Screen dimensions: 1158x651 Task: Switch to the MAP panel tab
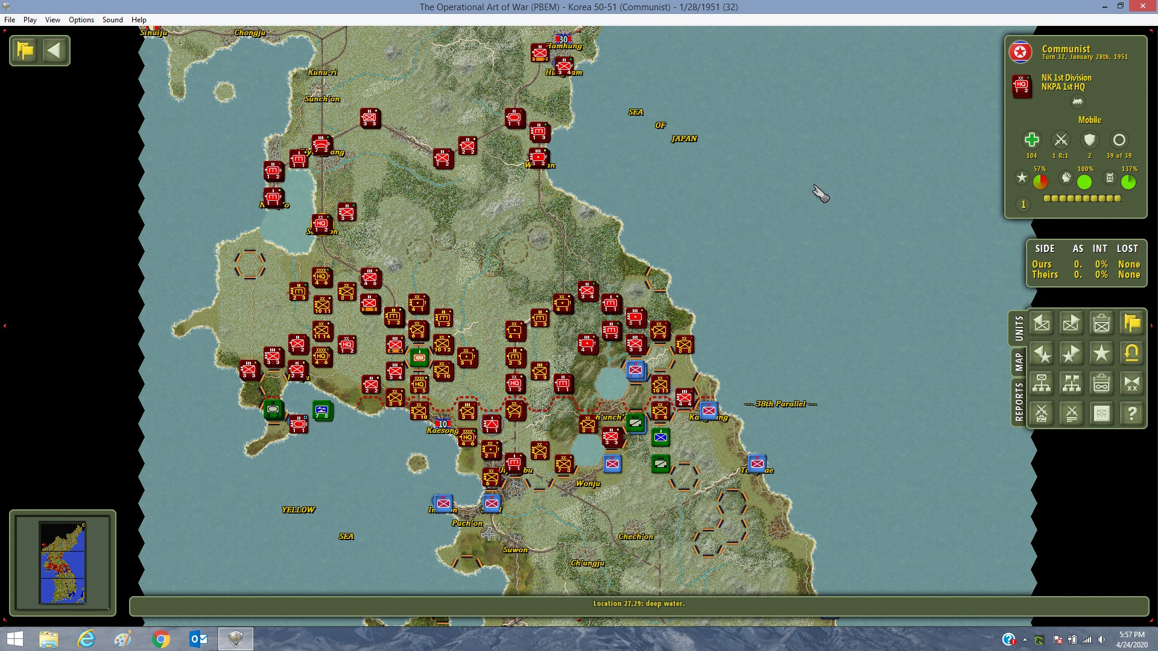tap(1019, 362)
